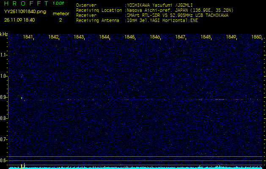Pick the 1848 time tick label
This screenshot has height=169, width=266.
[206, 37]
